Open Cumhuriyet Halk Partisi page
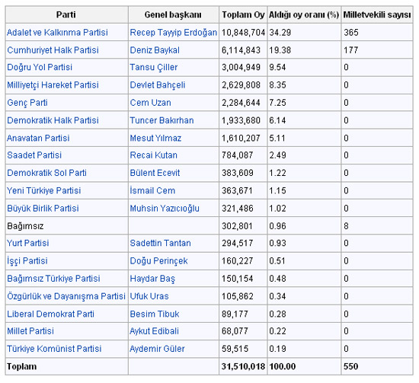The image size is (419, 383). click(53, 50)
